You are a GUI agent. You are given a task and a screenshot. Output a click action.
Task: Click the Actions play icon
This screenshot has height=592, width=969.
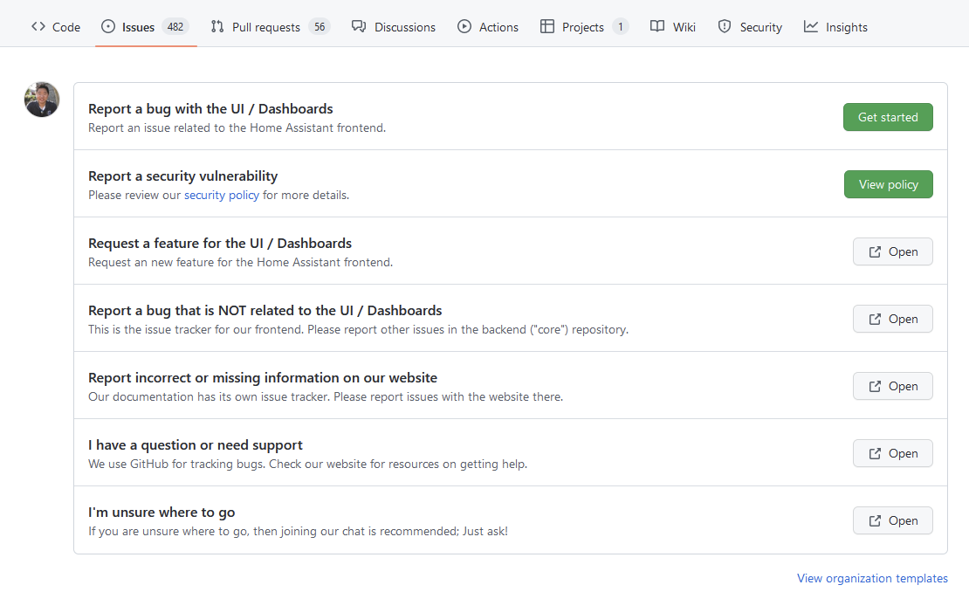click(x=464, y=27)
